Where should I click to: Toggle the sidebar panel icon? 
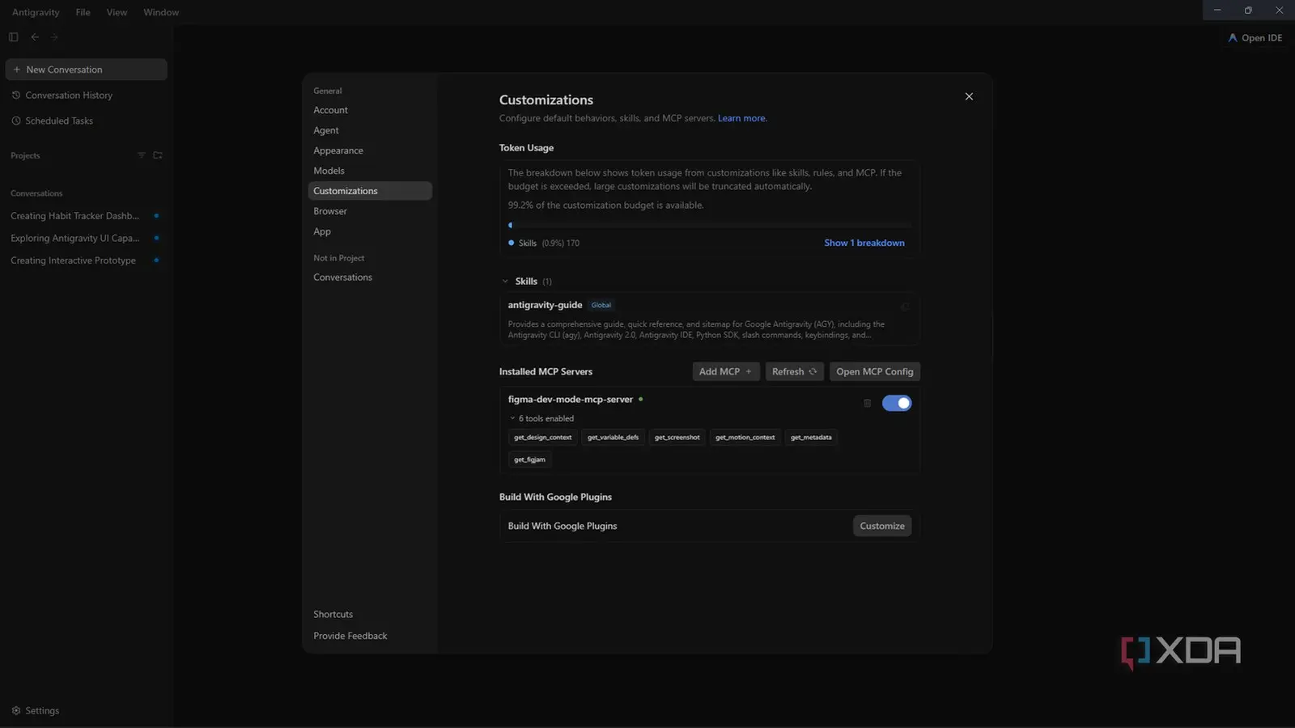pos(14,37)
